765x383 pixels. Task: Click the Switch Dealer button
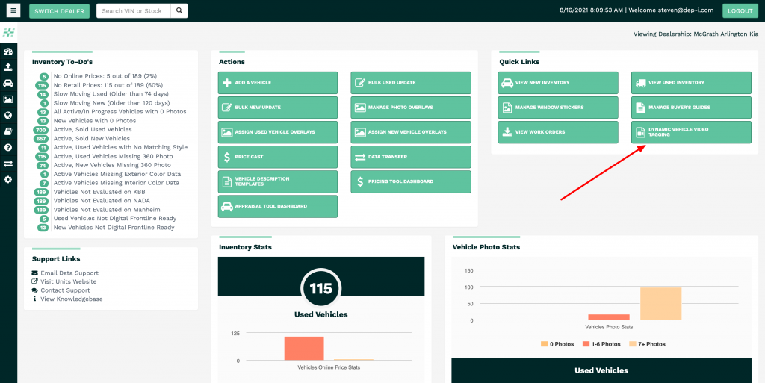59,11
